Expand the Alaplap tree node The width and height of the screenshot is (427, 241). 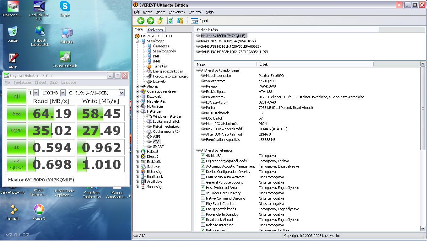[137, 86]
